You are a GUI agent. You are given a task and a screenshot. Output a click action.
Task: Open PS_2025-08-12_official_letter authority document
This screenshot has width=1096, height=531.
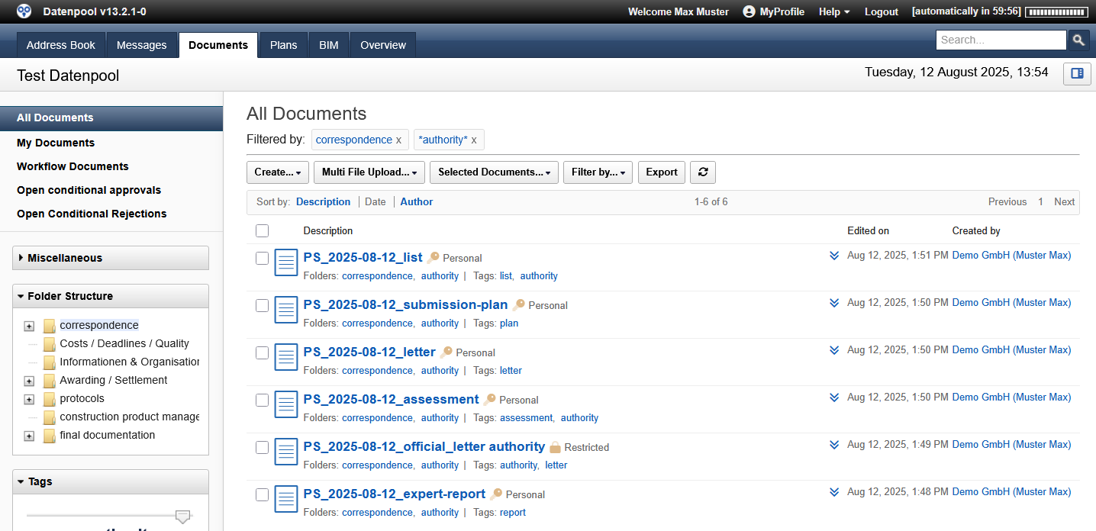424,446
